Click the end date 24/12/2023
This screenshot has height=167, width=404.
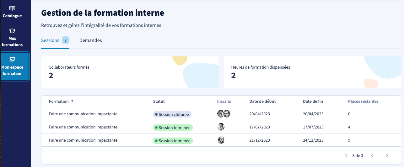[x=313, y=140]
